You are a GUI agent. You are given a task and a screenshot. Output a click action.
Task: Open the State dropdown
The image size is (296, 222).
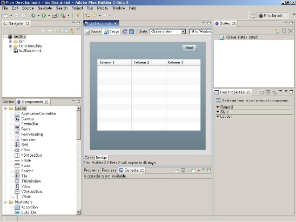pyautogui.click(x=183, y=31)
